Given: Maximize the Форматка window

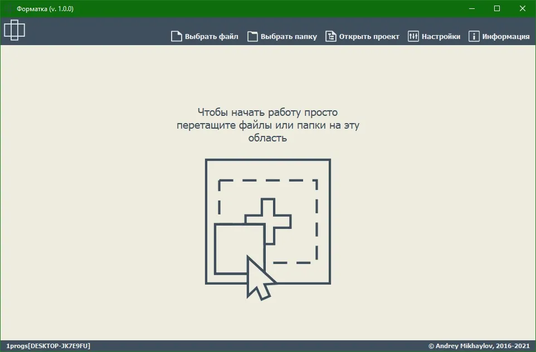Looking at the screenshot, I should [x=497, y=8].
